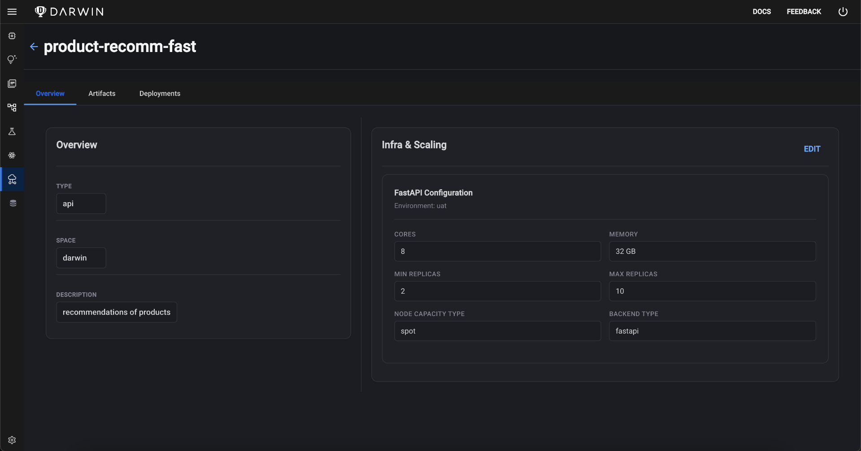Open the lightbulb sidebar icon

pos(12,60)
